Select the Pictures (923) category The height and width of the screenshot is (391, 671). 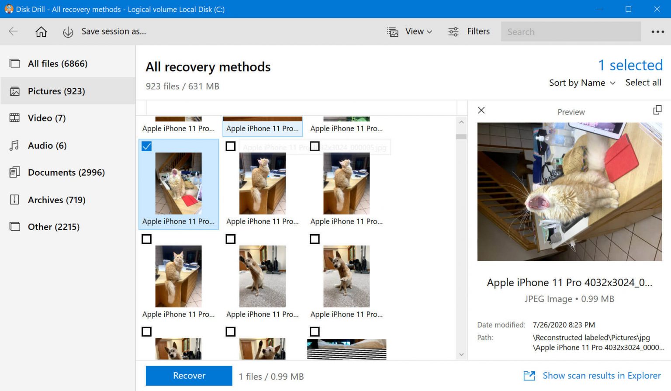(x=56, y=91)
